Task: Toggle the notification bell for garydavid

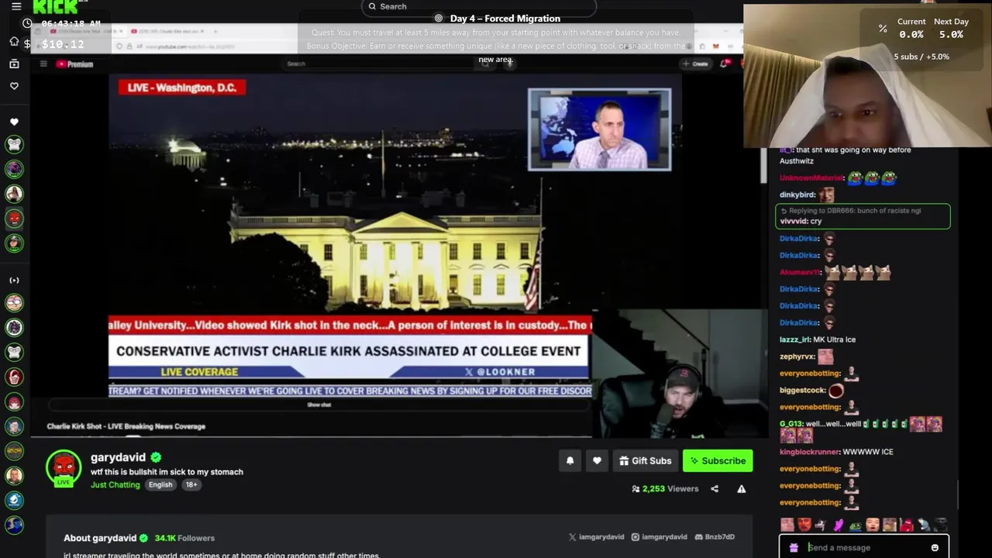Action: coord(570,460)
